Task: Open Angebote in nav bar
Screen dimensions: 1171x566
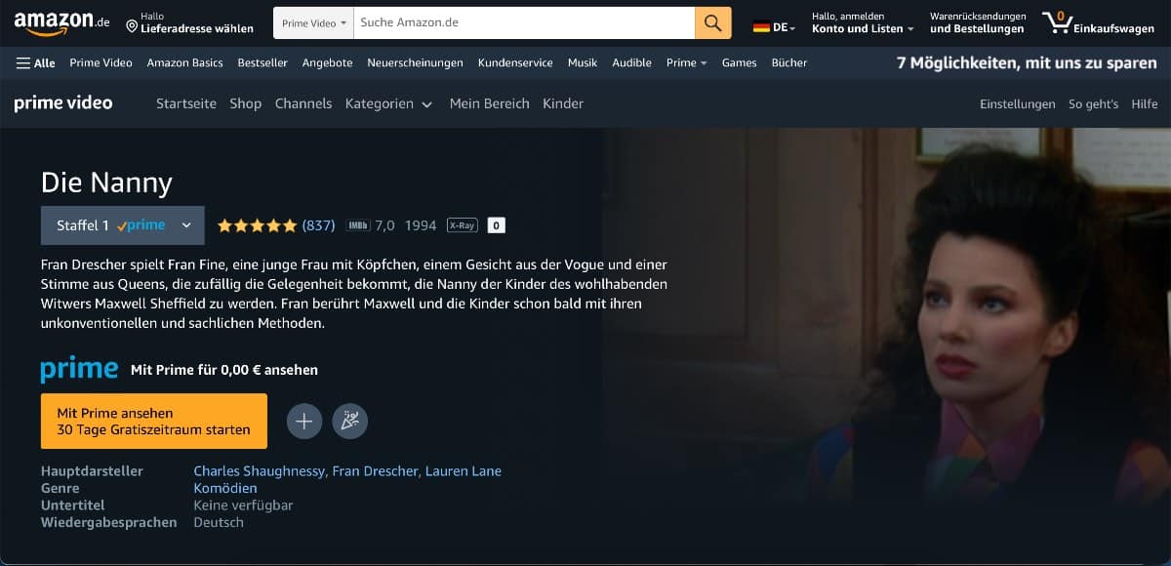Action: click(328, 62)
